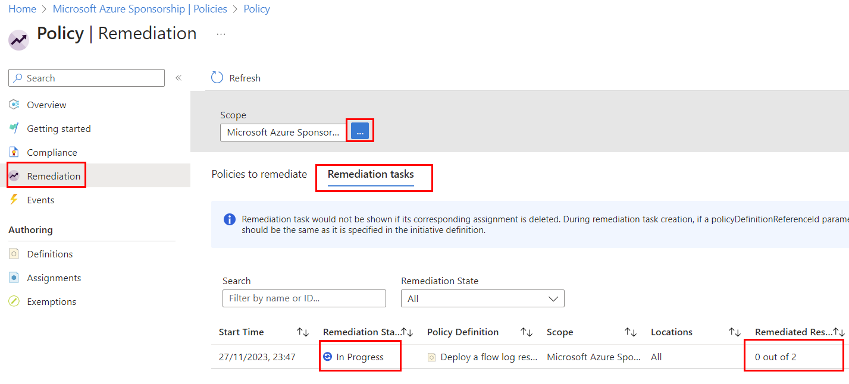
Task: Sort by the Policy Definition column
Action: 526,332
